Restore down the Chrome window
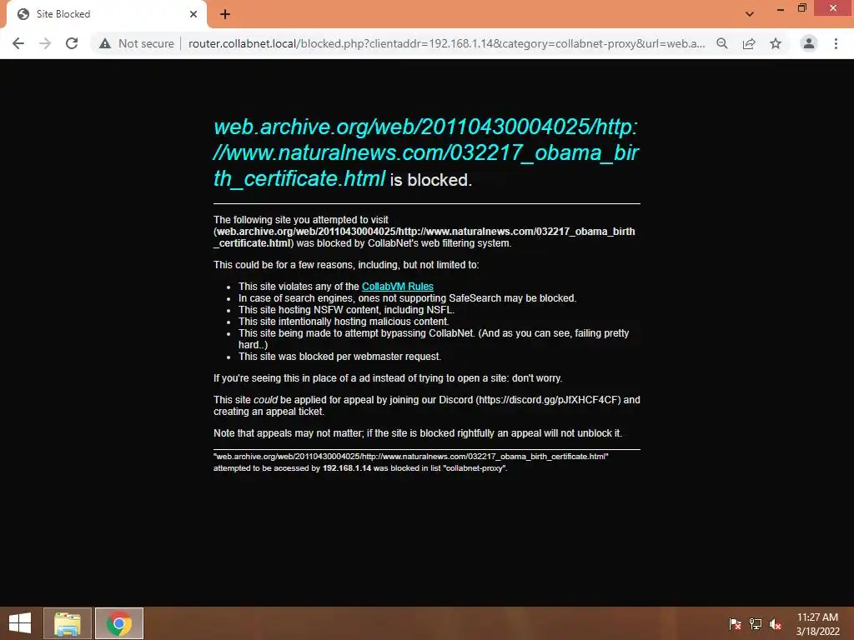Image resolution: width=854 pixels, height=640 pixels. tap(802, 8)
